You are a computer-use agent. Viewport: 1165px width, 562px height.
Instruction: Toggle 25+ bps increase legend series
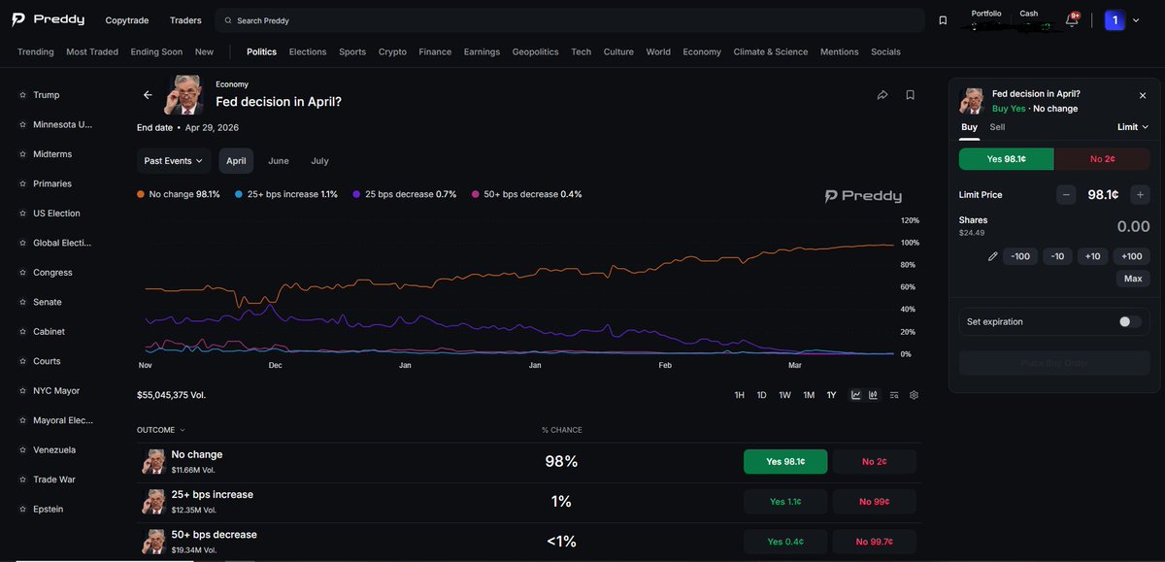click(x=286, y=194)
